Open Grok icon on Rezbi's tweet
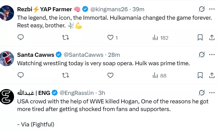218x131 pixels. (x=202, y=9)
